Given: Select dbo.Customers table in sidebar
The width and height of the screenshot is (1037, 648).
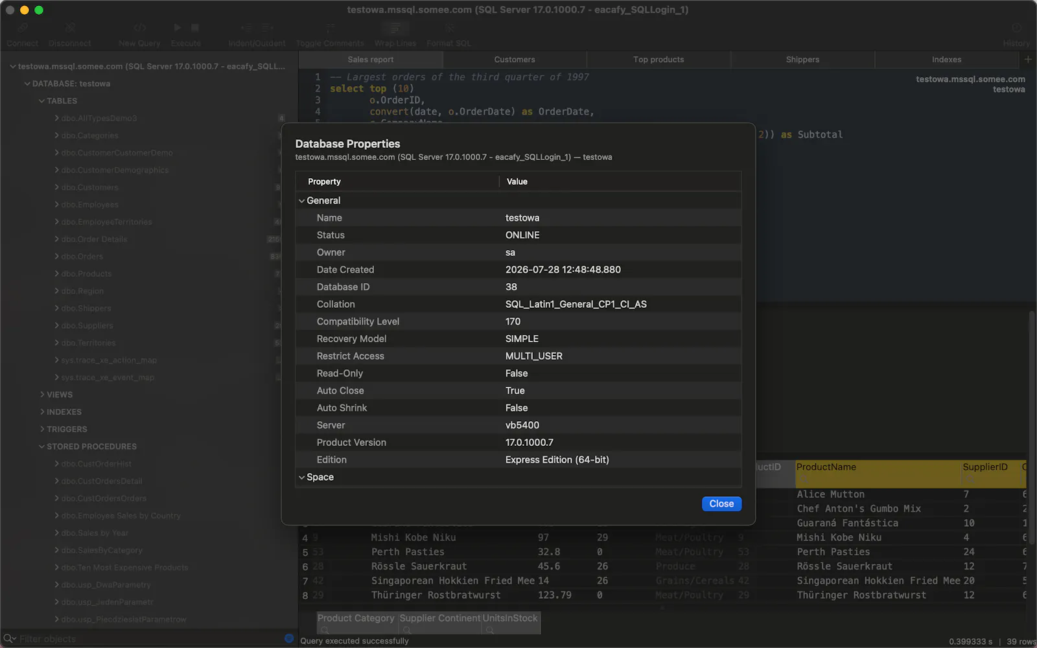Looking at the screenshot, I should [x=89, y=187].
